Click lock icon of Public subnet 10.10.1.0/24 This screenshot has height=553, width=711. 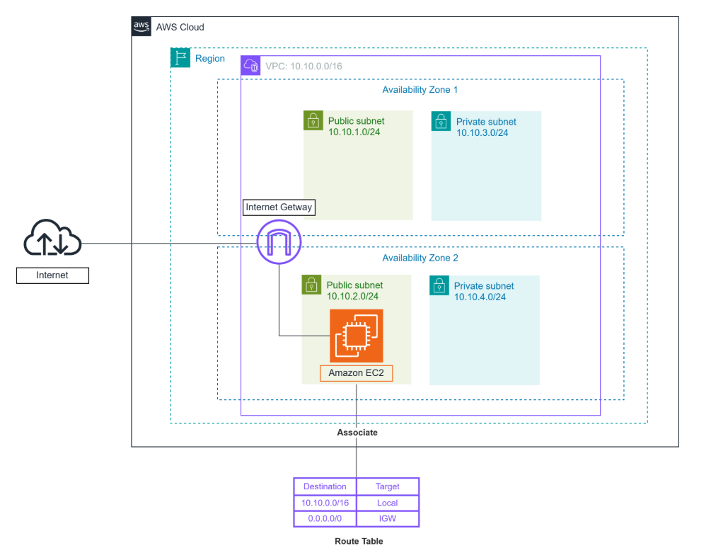point(313,120)
